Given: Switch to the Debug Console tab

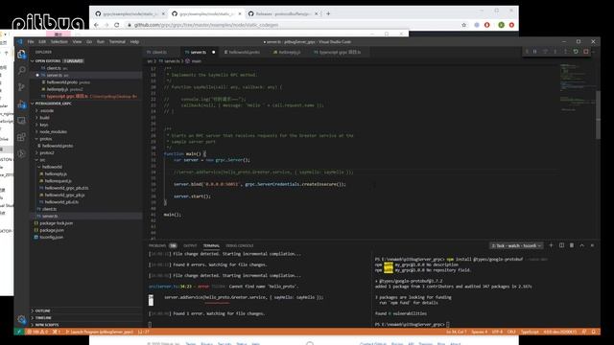Looking at the screenshot, I should [240, 245].
